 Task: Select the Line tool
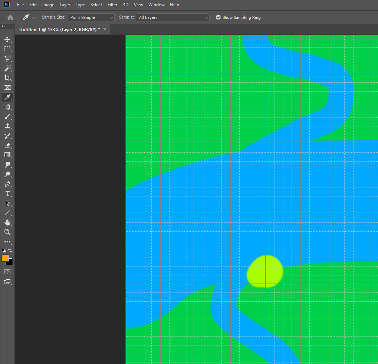click(7, 213)
